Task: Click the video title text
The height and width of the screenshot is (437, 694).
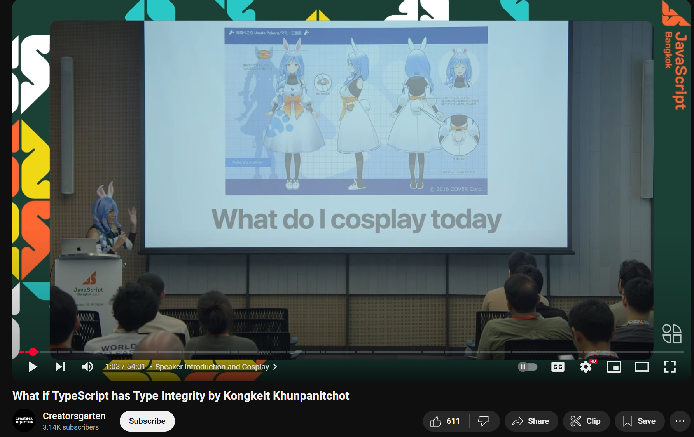Action: 181,396
